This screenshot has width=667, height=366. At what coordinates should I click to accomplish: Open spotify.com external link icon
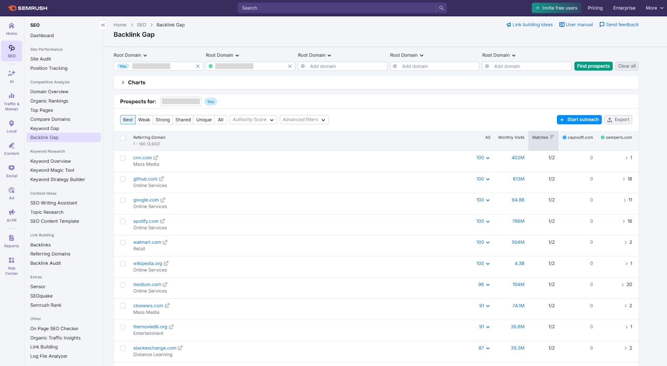click(163, 221)
